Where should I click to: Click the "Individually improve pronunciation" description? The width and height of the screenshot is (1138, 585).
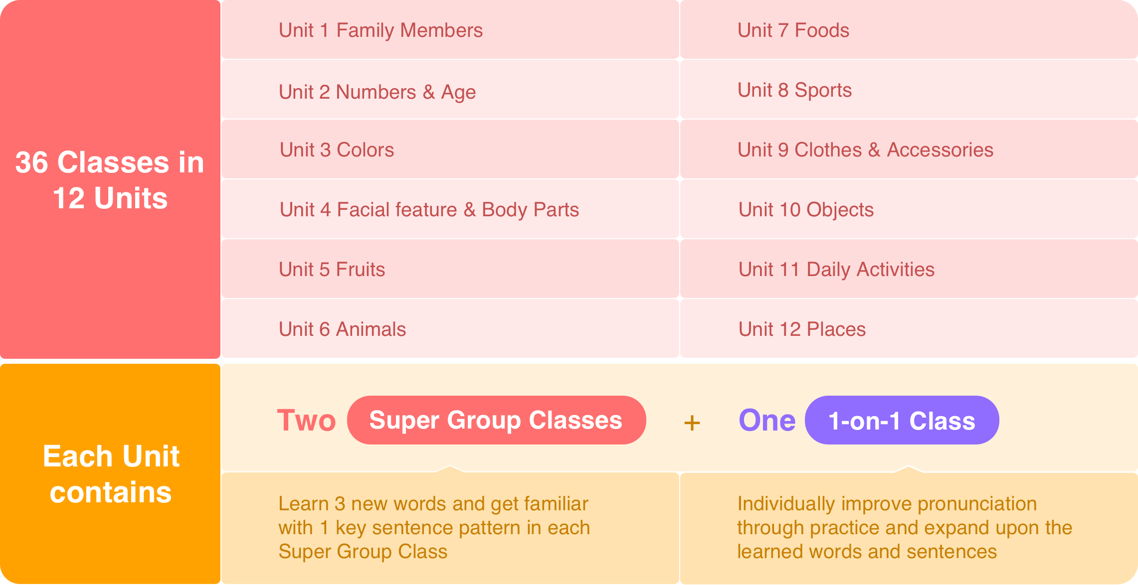pyautogui.click(x=904, y=528)
